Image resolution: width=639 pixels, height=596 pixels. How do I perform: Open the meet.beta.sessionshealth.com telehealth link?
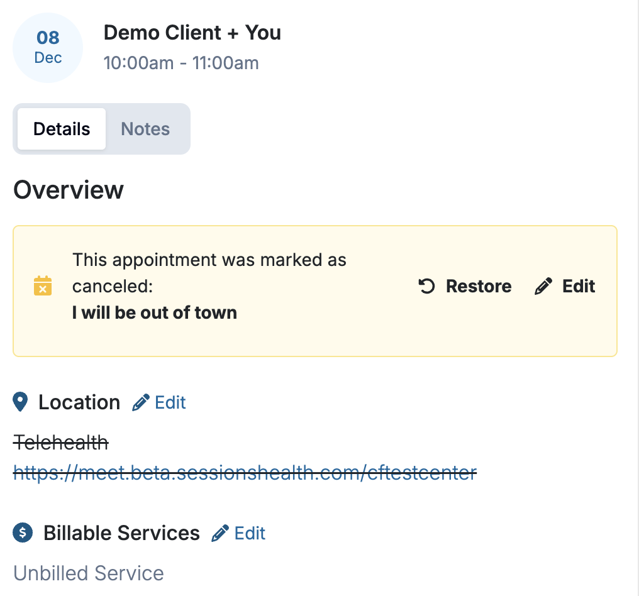point(245,473)
